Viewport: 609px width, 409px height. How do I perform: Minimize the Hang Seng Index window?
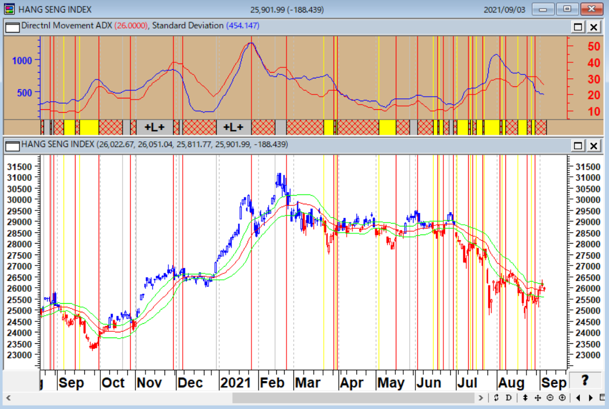tap(543, 9)
